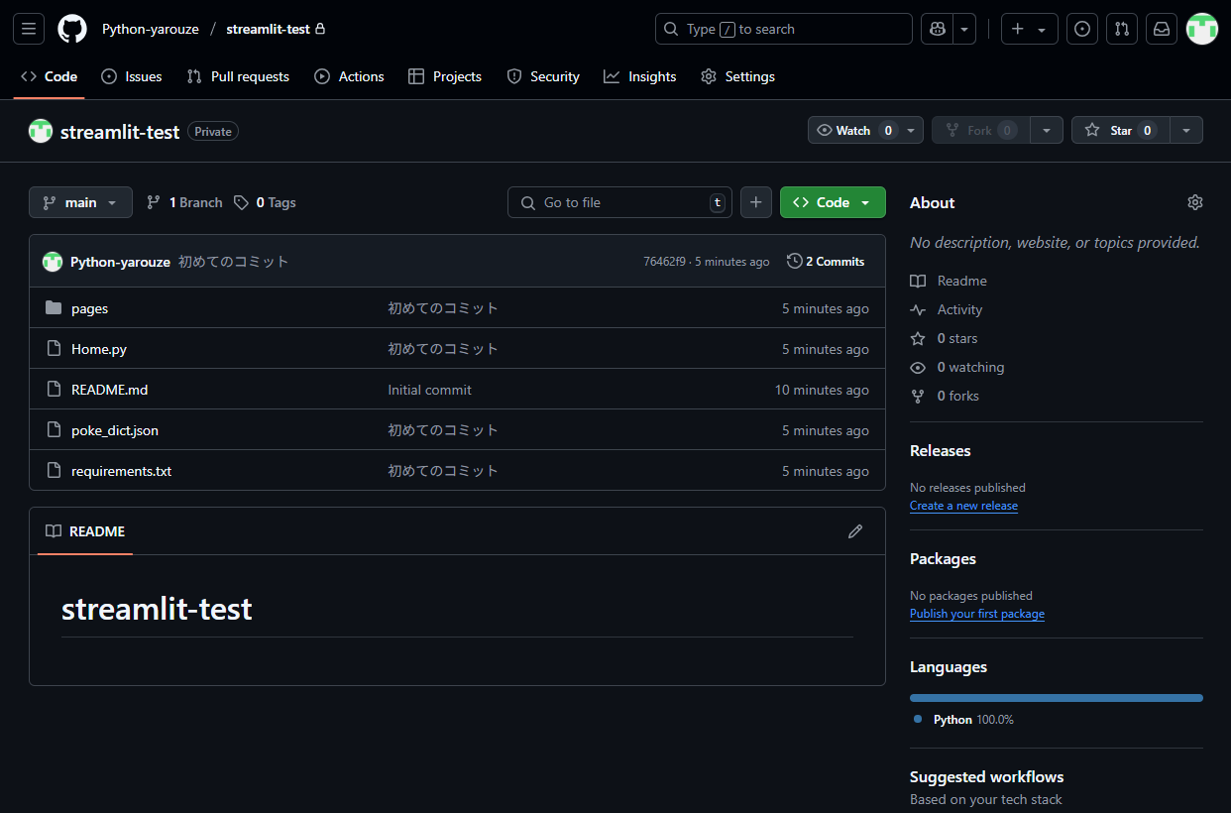1231x813 pixels.
Task: Click the Initial commit message link
Action: pyautogui.click(x=429, y=390)
